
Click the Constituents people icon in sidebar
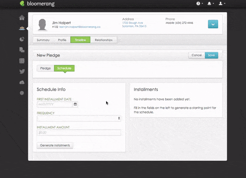pos(22,28)
